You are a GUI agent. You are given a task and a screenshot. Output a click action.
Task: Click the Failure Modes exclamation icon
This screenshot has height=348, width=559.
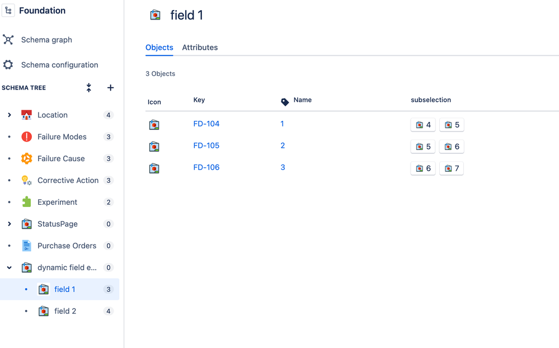point(26,137)
